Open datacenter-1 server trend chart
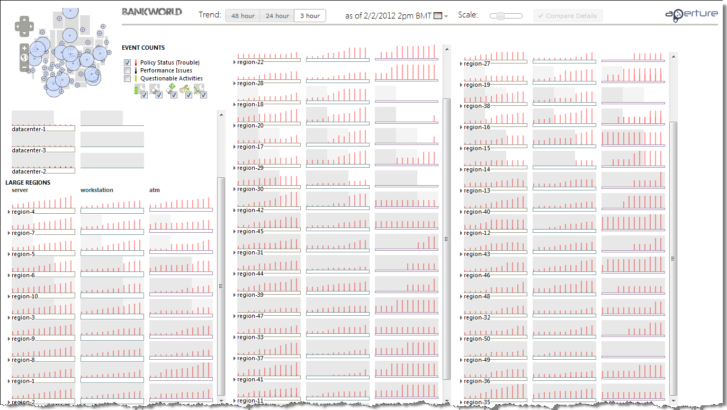The height and width of the screenshot is (410, 727). pyautogui.click(x=43, y=119)
